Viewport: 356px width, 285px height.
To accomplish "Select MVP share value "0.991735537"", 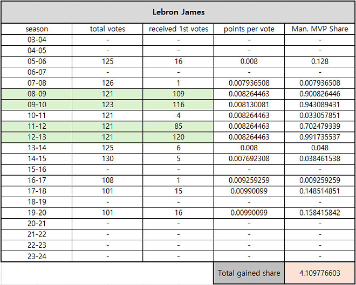I will click(320, 137).
